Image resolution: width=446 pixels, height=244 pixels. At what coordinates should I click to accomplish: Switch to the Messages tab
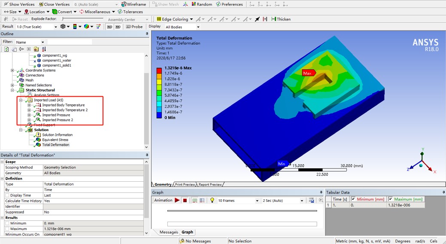coord(169,232)
